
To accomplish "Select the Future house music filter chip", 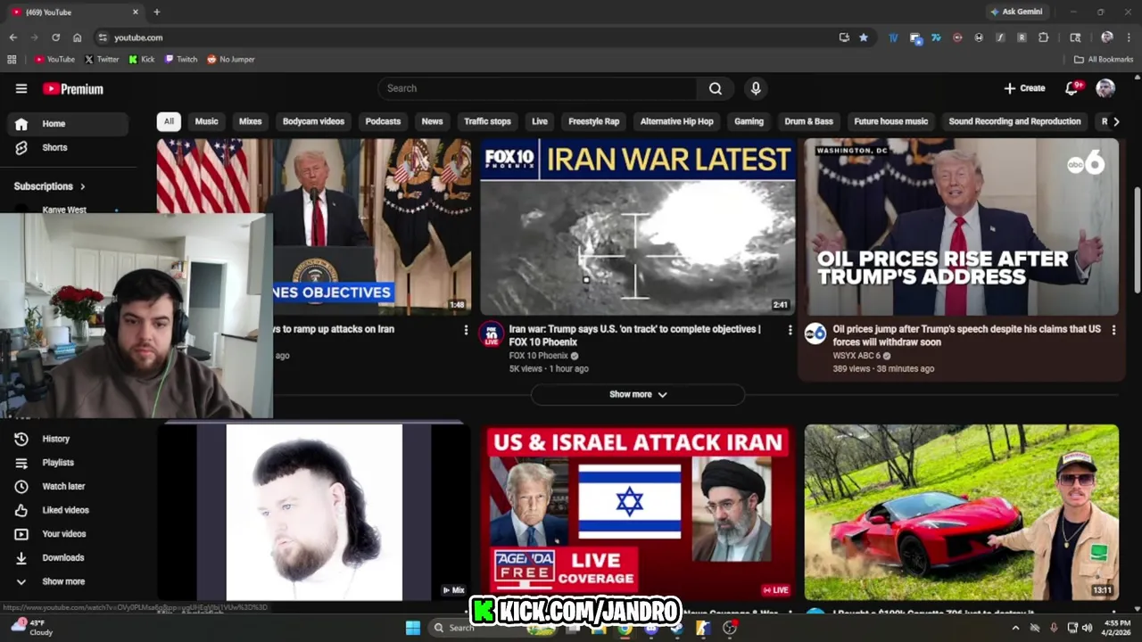I will pos(890,121).
